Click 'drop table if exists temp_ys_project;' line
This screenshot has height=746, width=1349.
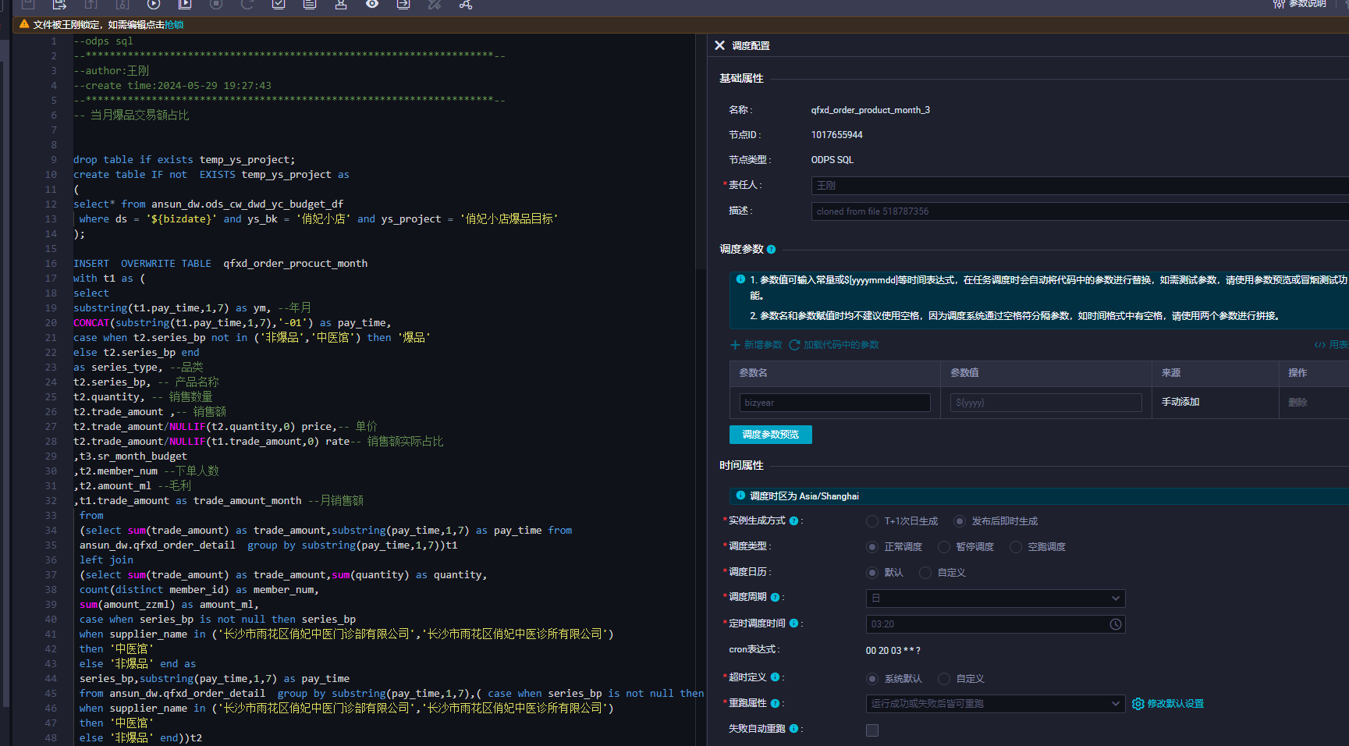(x=184, y=160)
